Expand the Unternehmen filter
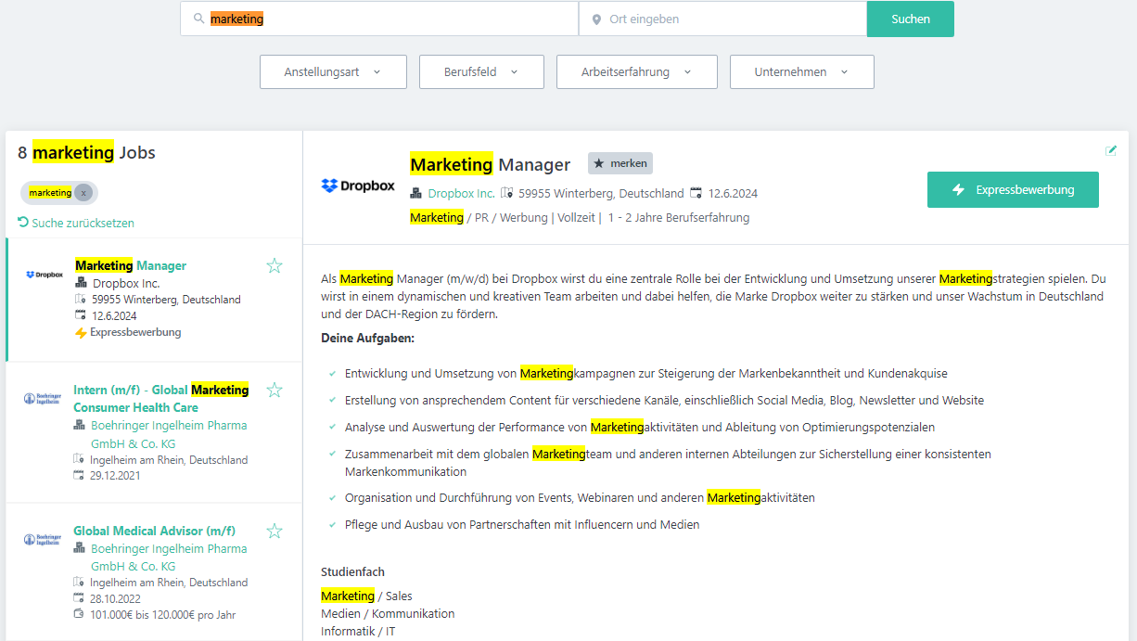Screen dimensions: 1137x641 [x=802, y=71]
